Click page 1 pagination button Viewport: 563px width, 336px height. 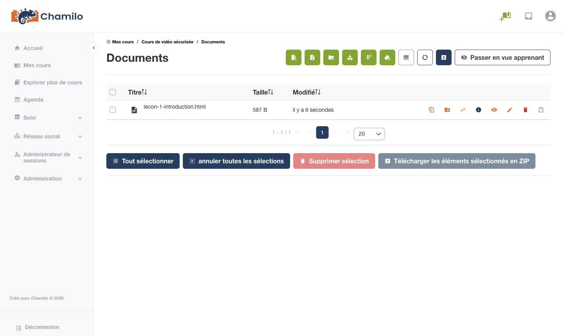point(322,132)
